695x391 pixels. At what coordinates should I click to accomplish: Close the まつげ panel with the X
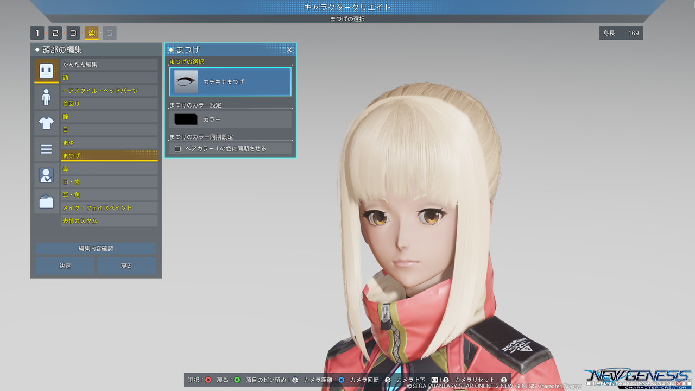coord(289,50)
